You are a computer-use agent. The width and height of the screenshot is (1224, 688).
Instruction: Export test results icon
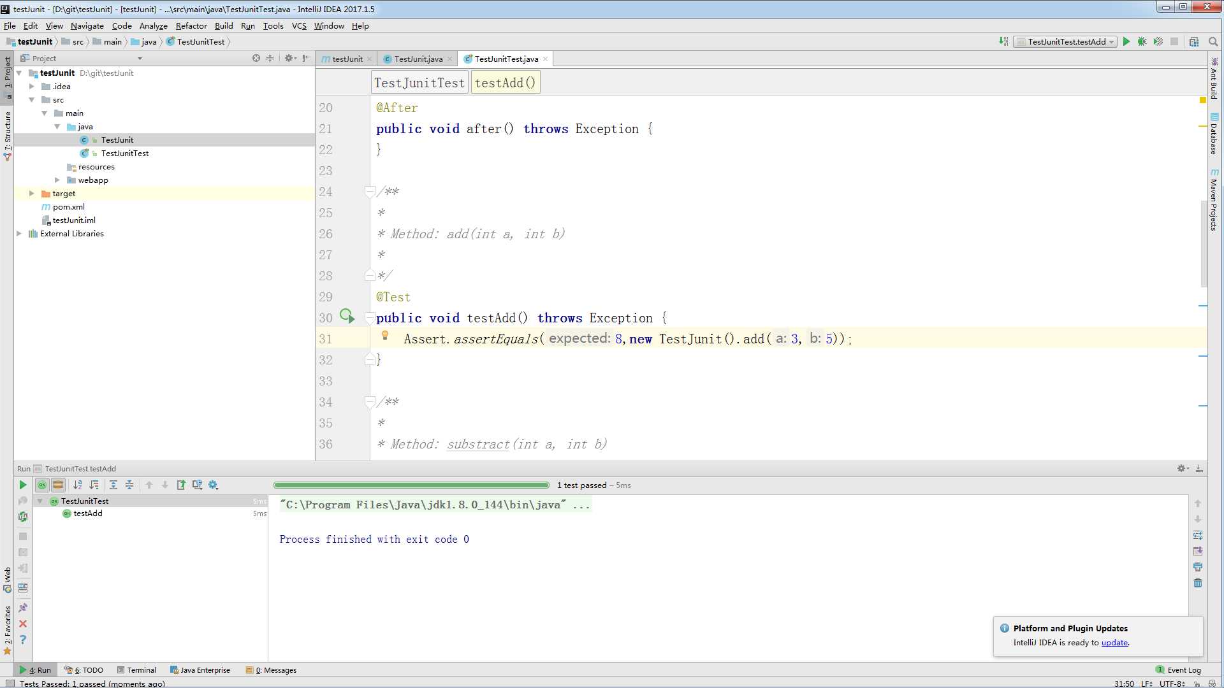point(181,485)
